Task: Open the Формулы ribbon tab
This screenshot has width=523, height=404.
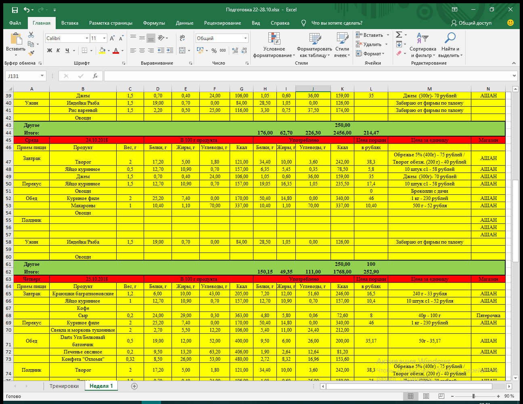Action: (154, 23)
